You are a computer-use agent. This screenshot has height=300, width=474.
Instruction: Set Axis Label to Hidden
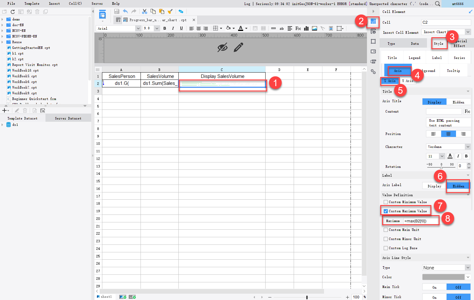(x=459, y=186)
